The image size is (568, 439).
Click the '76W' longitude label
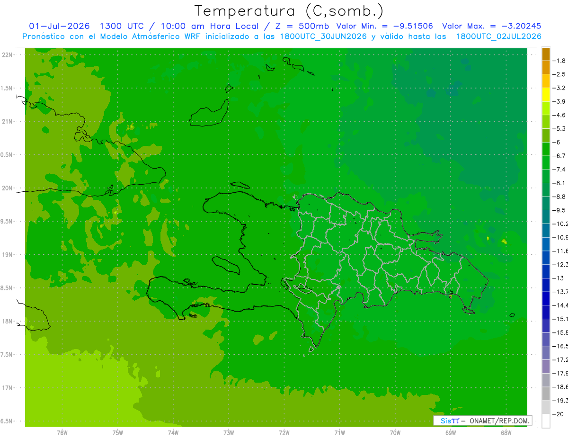point(62,433)
